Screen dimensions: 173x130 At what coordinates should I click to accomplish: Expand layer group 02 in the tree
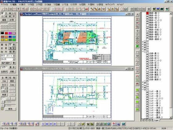point(143,42)
